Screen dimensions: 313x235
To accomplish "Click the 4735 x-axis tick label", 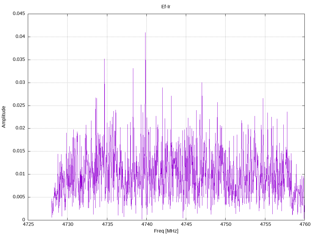I will (107, 224).
